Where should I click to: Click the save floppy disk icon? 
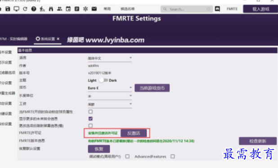[8, 9]
